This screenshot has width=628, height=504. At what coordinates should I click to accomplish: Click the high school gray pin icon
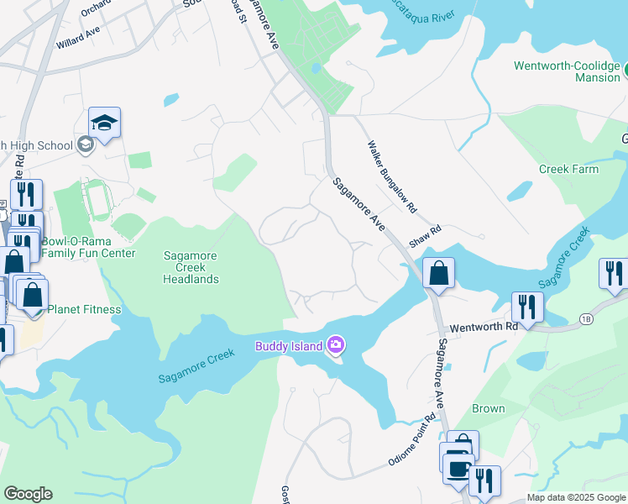86,144
